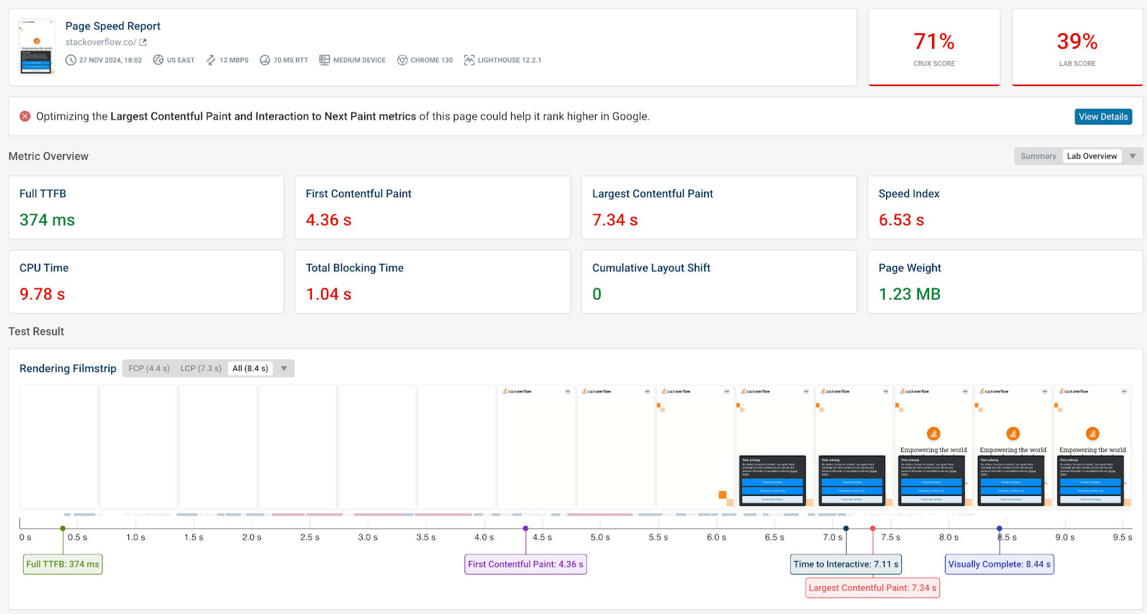This screenshot has height=614, width=1147.
Task: Click the red LCP dot on the timeline
Action: 872,529
